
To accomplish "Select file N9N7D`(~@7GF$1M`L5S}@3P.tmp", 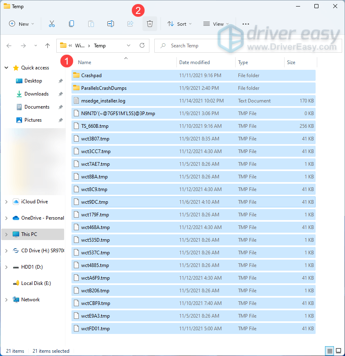I will click(x=193, y=113).
